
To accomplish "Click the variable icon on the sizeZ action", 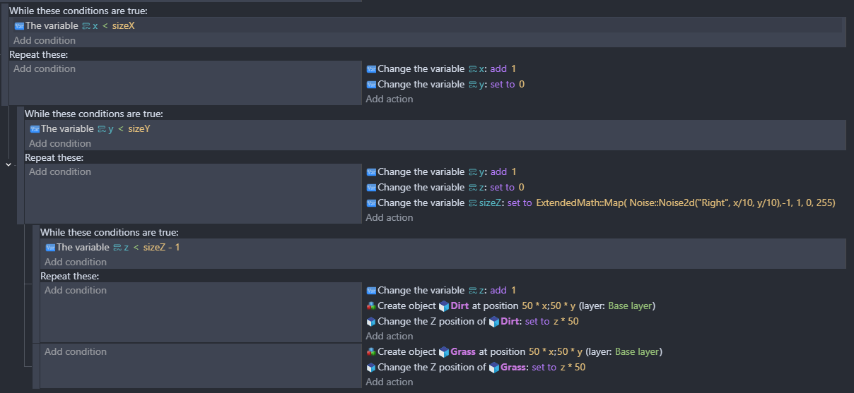I will (371, 203).
